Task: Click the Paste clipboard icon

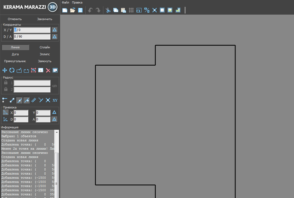Action: (123, 10)
